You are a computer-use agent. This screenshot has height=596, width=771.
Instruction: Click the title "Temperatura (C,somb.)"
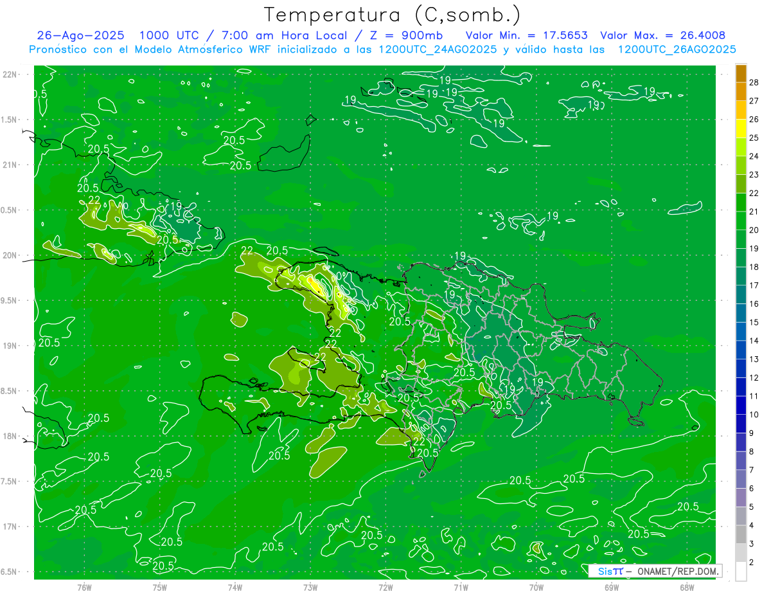(391, 14)
